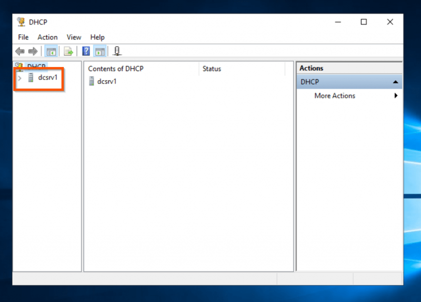Maximize the DHCP window

[x=364, y=22]
